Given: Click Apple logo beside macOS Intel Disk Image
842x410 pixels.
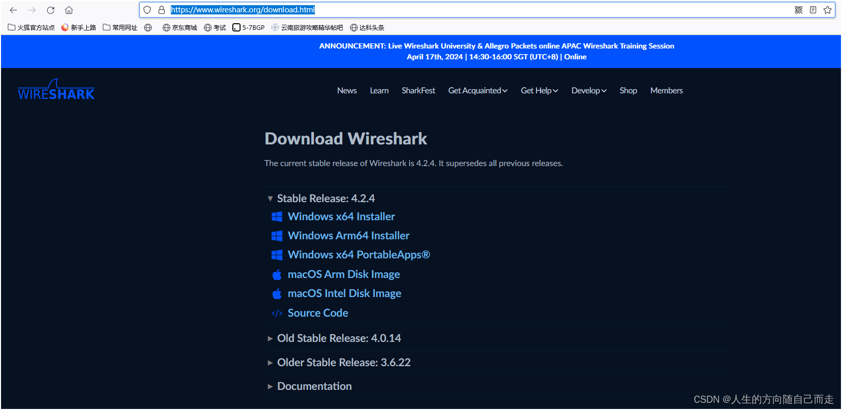Looking at the screenshot, I should click(277, 293).
